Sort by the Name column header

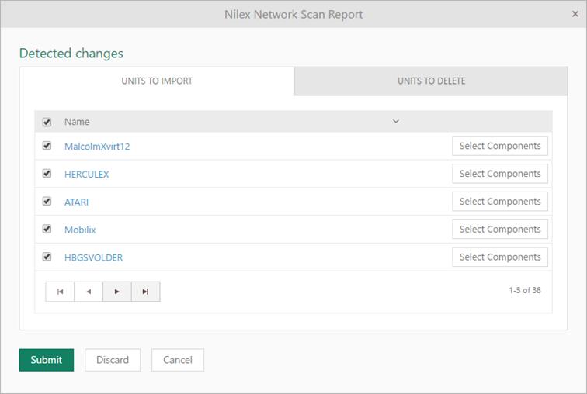(x=77, y=122)
